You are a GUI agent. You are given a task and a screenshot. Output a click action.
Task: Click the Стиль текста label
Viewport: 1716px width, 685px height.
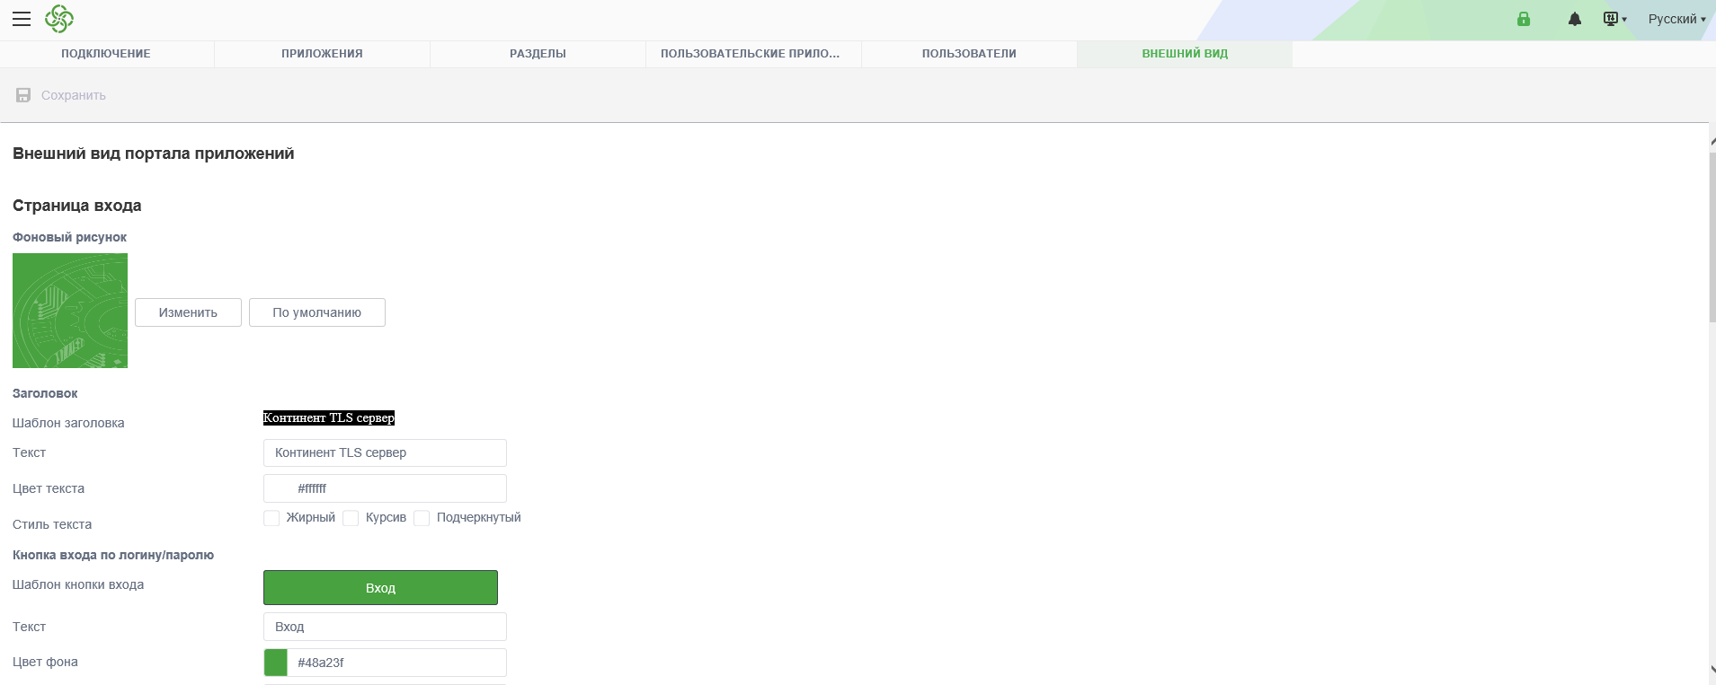click(52, 524)
